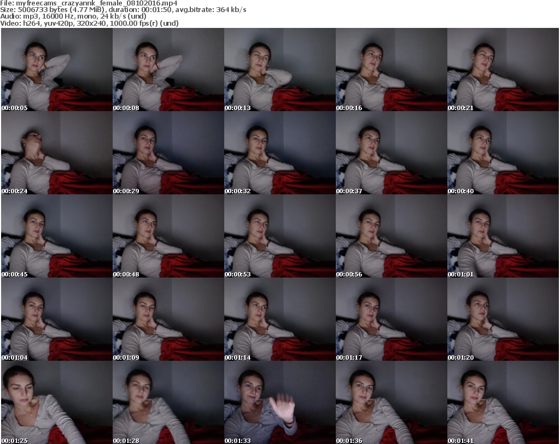Select the thumbnail at 00:00:21

tap(503, 70)
